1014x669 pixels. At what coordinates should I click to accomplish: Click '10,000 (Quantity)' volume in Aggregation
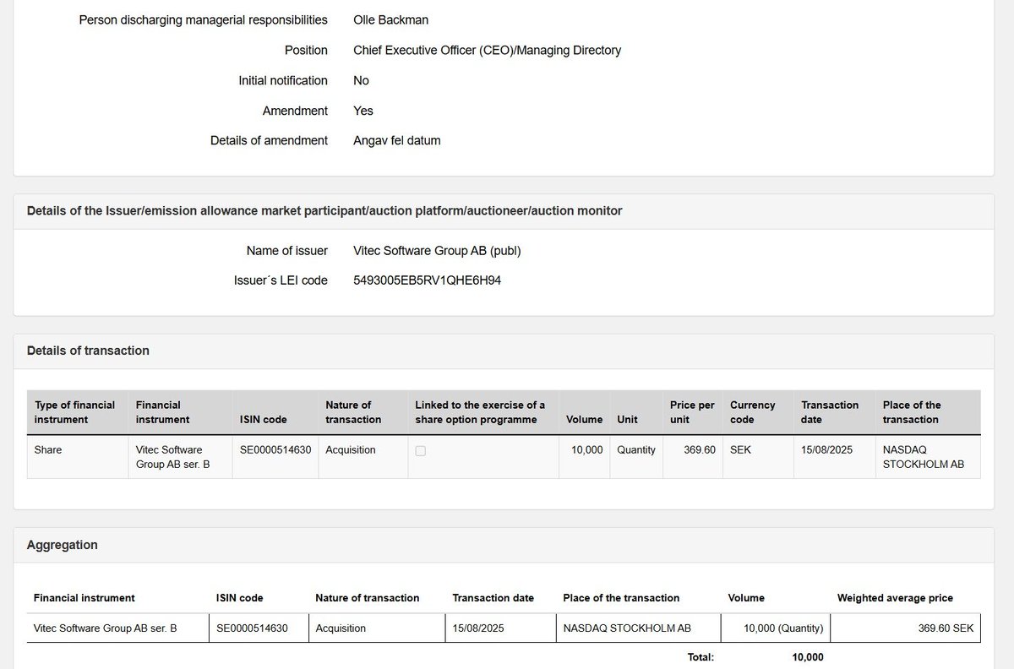[x=783, y=628]
